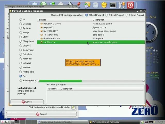This screenshot has height=124, width=165.
Task: Click the tkyahtzee-1.2.4 package icon
Action: [x=42, y=38]
